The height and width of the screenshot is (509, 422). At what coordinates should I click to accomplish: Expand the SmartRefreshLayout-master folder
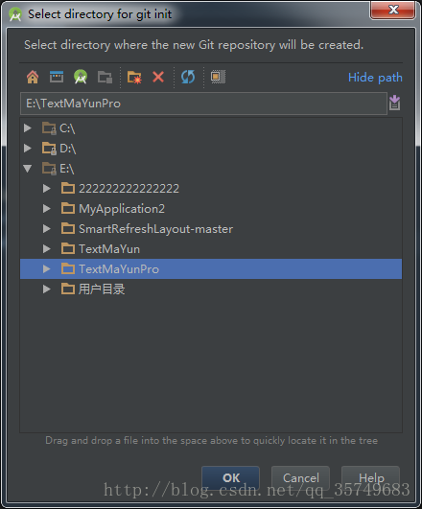[x=47, y=229]
